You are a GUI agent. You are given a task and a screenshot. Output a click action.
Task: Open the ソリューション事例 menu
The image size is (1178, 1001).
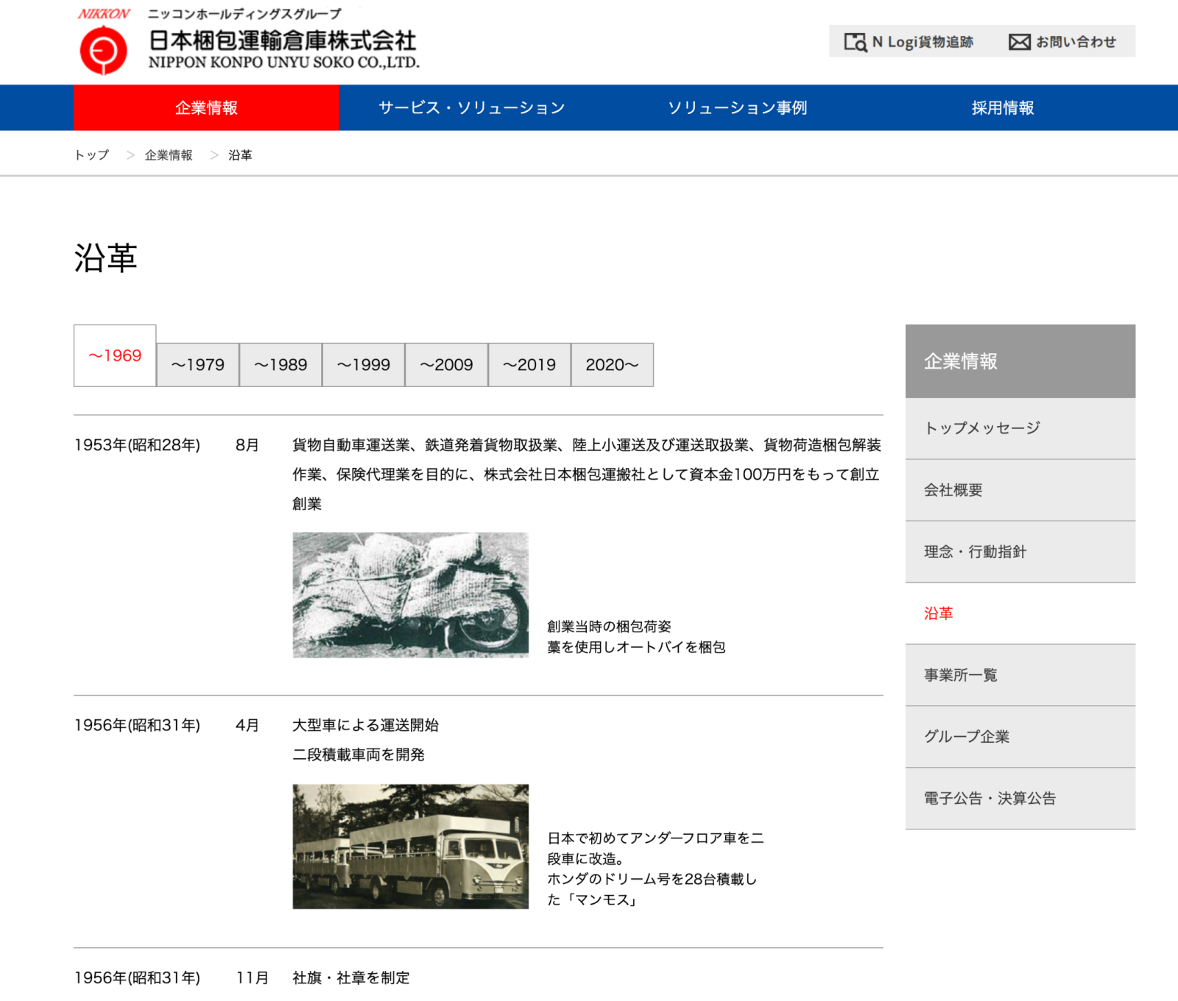[738, 107]
